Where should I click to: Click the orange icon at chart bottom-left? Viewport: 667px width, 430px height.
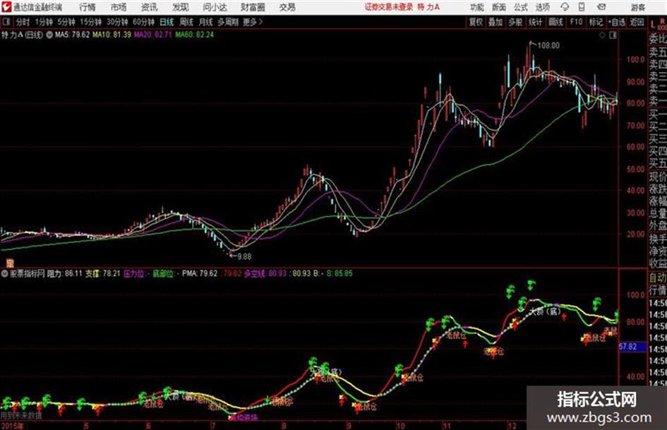pos(10,263)
